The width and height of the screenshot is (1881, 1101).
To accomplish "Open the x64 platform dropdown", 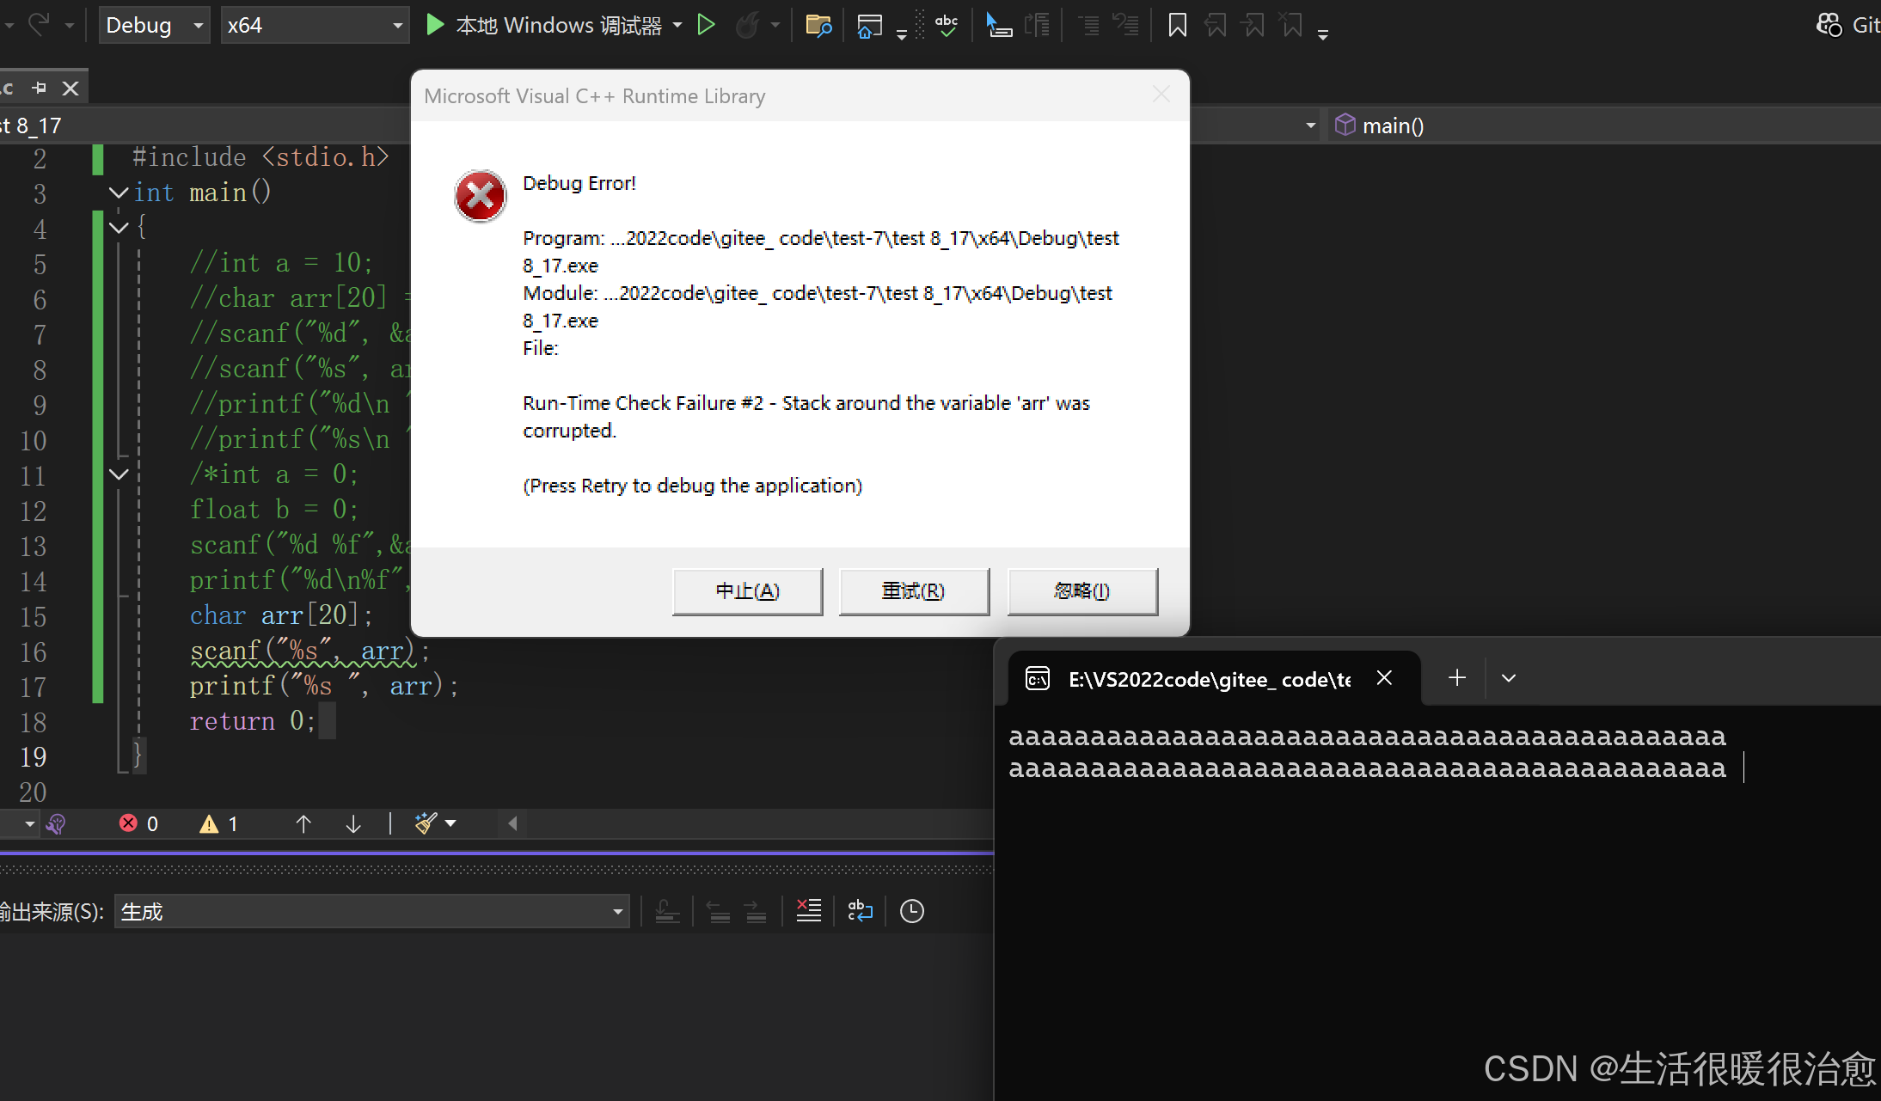I will click(x=314, y=25).
